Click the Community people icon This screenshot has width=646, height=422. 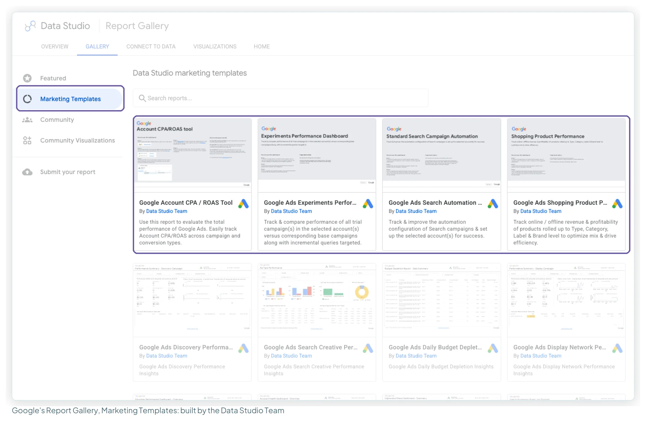tap(27, 120)
